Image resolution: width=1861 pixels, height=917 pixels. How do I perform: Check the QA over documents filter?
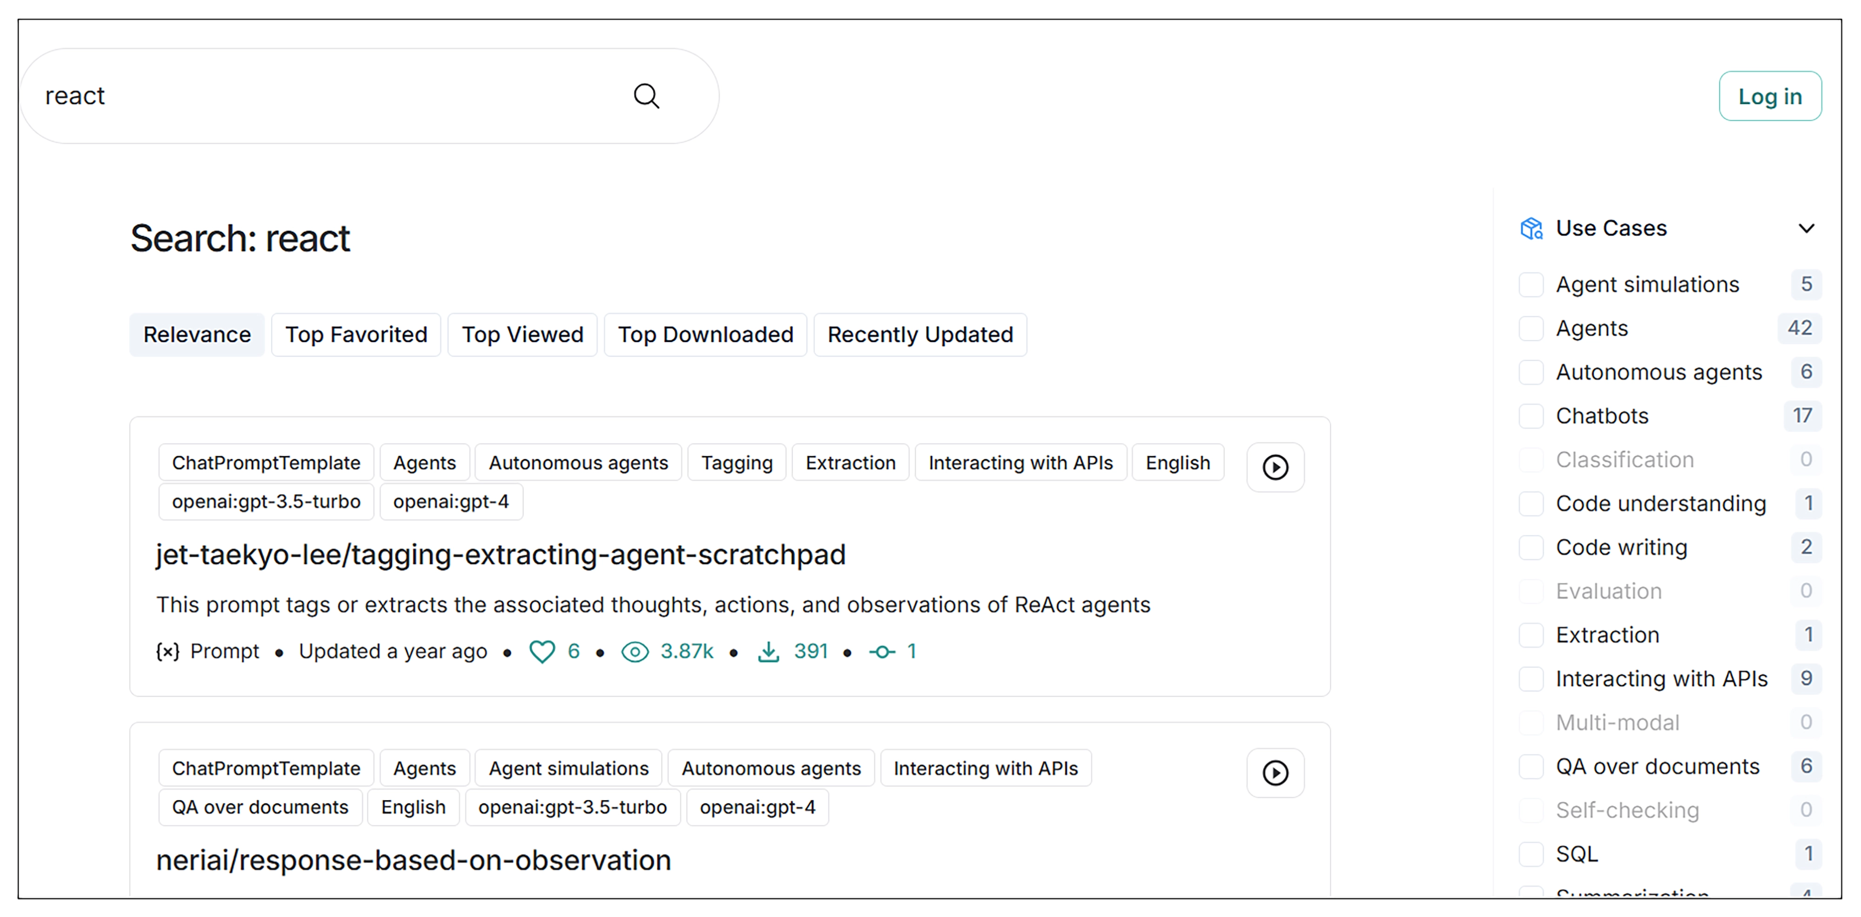(1531, 767)
